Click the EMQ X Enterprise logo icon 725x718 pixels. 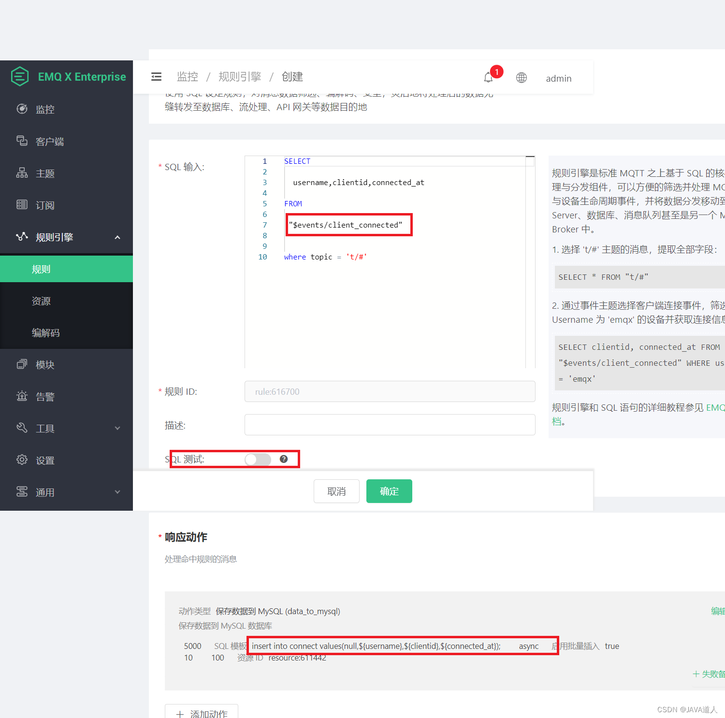20,76
